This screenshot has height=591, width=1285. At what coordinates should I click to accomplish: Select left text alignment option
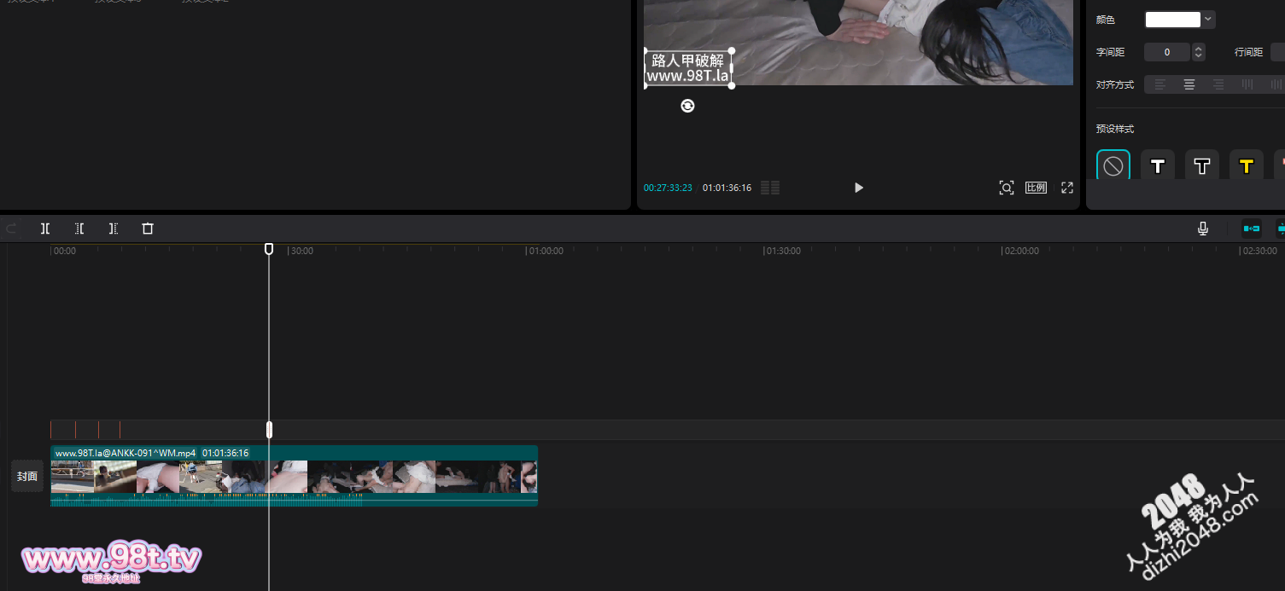pos(1159,84)
